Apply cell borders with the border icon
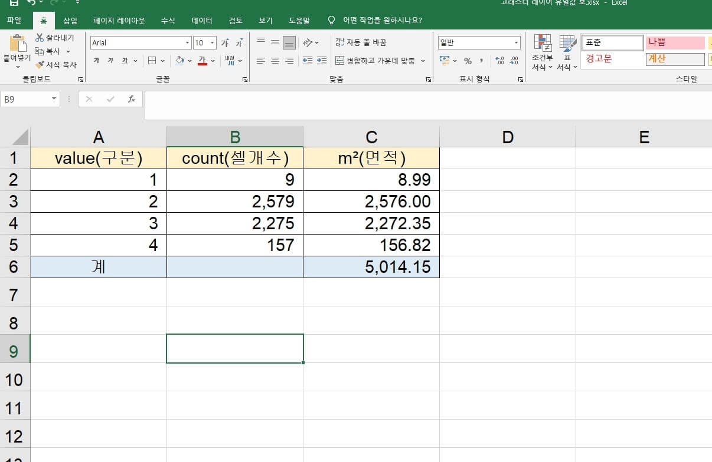The width and height of the screenshot is (712, 462). click(152, 61)
